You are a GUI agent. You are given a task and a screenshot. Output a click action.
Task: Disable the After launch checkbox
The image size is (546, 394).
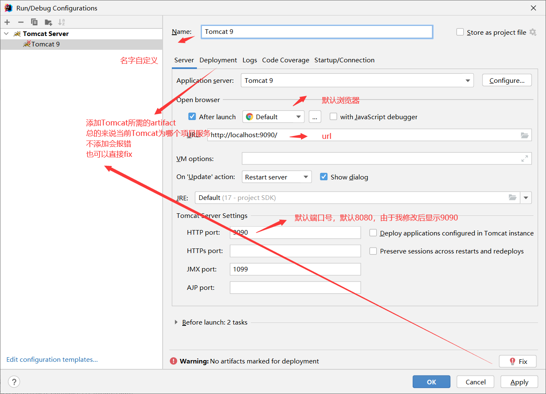tap(192, 117)
